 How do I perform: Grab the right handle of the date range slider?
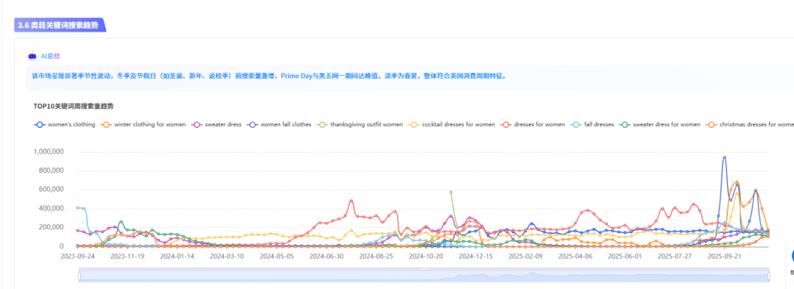(769, 276)
